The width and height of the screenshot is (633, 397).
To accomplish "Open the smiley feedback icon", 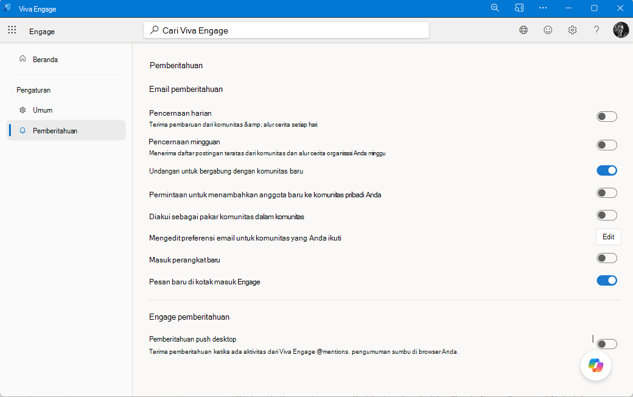I will (548, 30).
